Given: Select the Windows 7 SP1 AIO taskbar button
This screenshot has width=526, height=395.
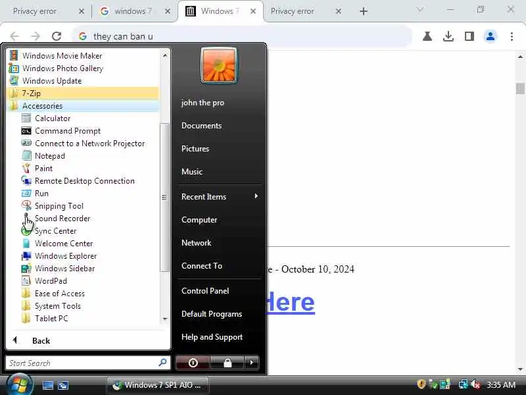Looking at the screenshot, I should (158, 385).
